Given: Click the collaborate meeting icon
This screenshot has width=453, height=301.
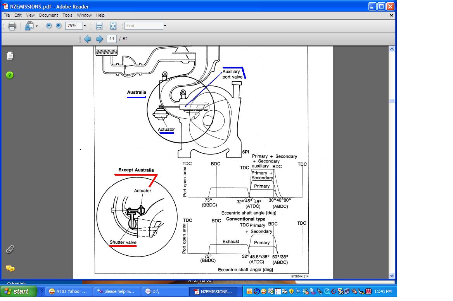Looking at the screenshot, I should coord(29,26).
